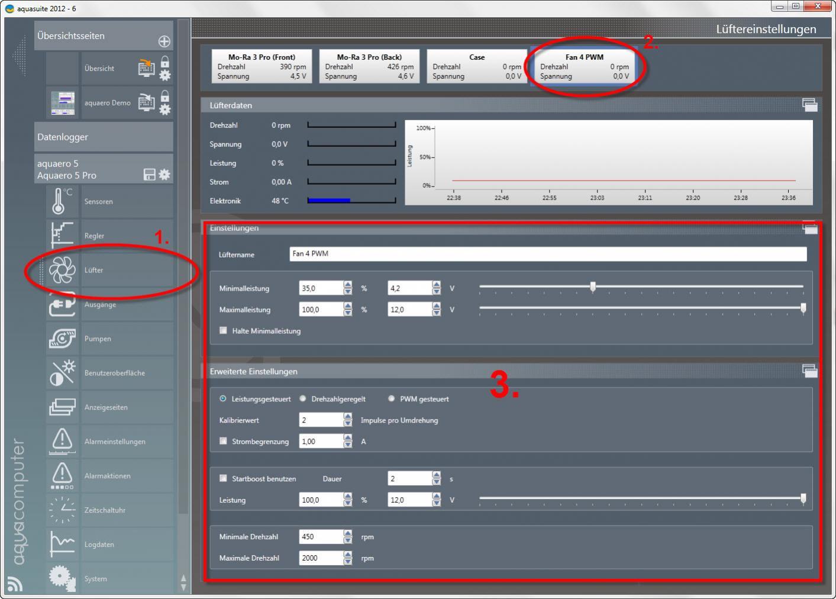Viewport: 836px width, 599px height.
Task: Open the Benutzeroberfläche brightness icon
Action: [62, 373]
